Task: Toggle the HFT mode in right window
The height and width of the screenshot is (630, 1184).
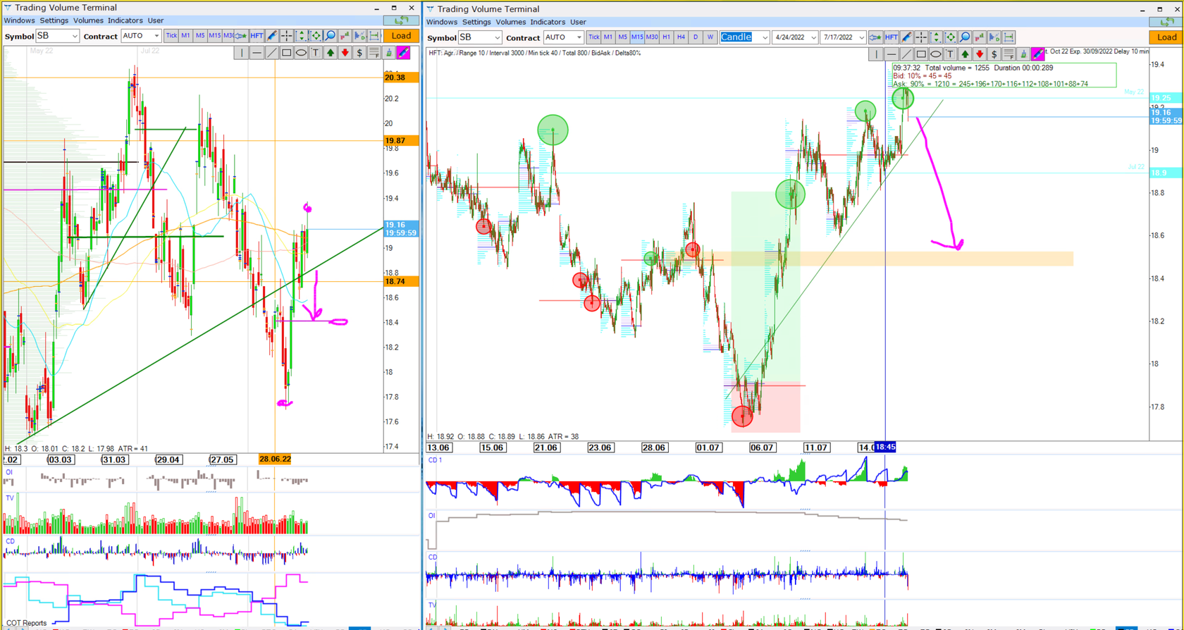Action: click(x=892, y=37)
